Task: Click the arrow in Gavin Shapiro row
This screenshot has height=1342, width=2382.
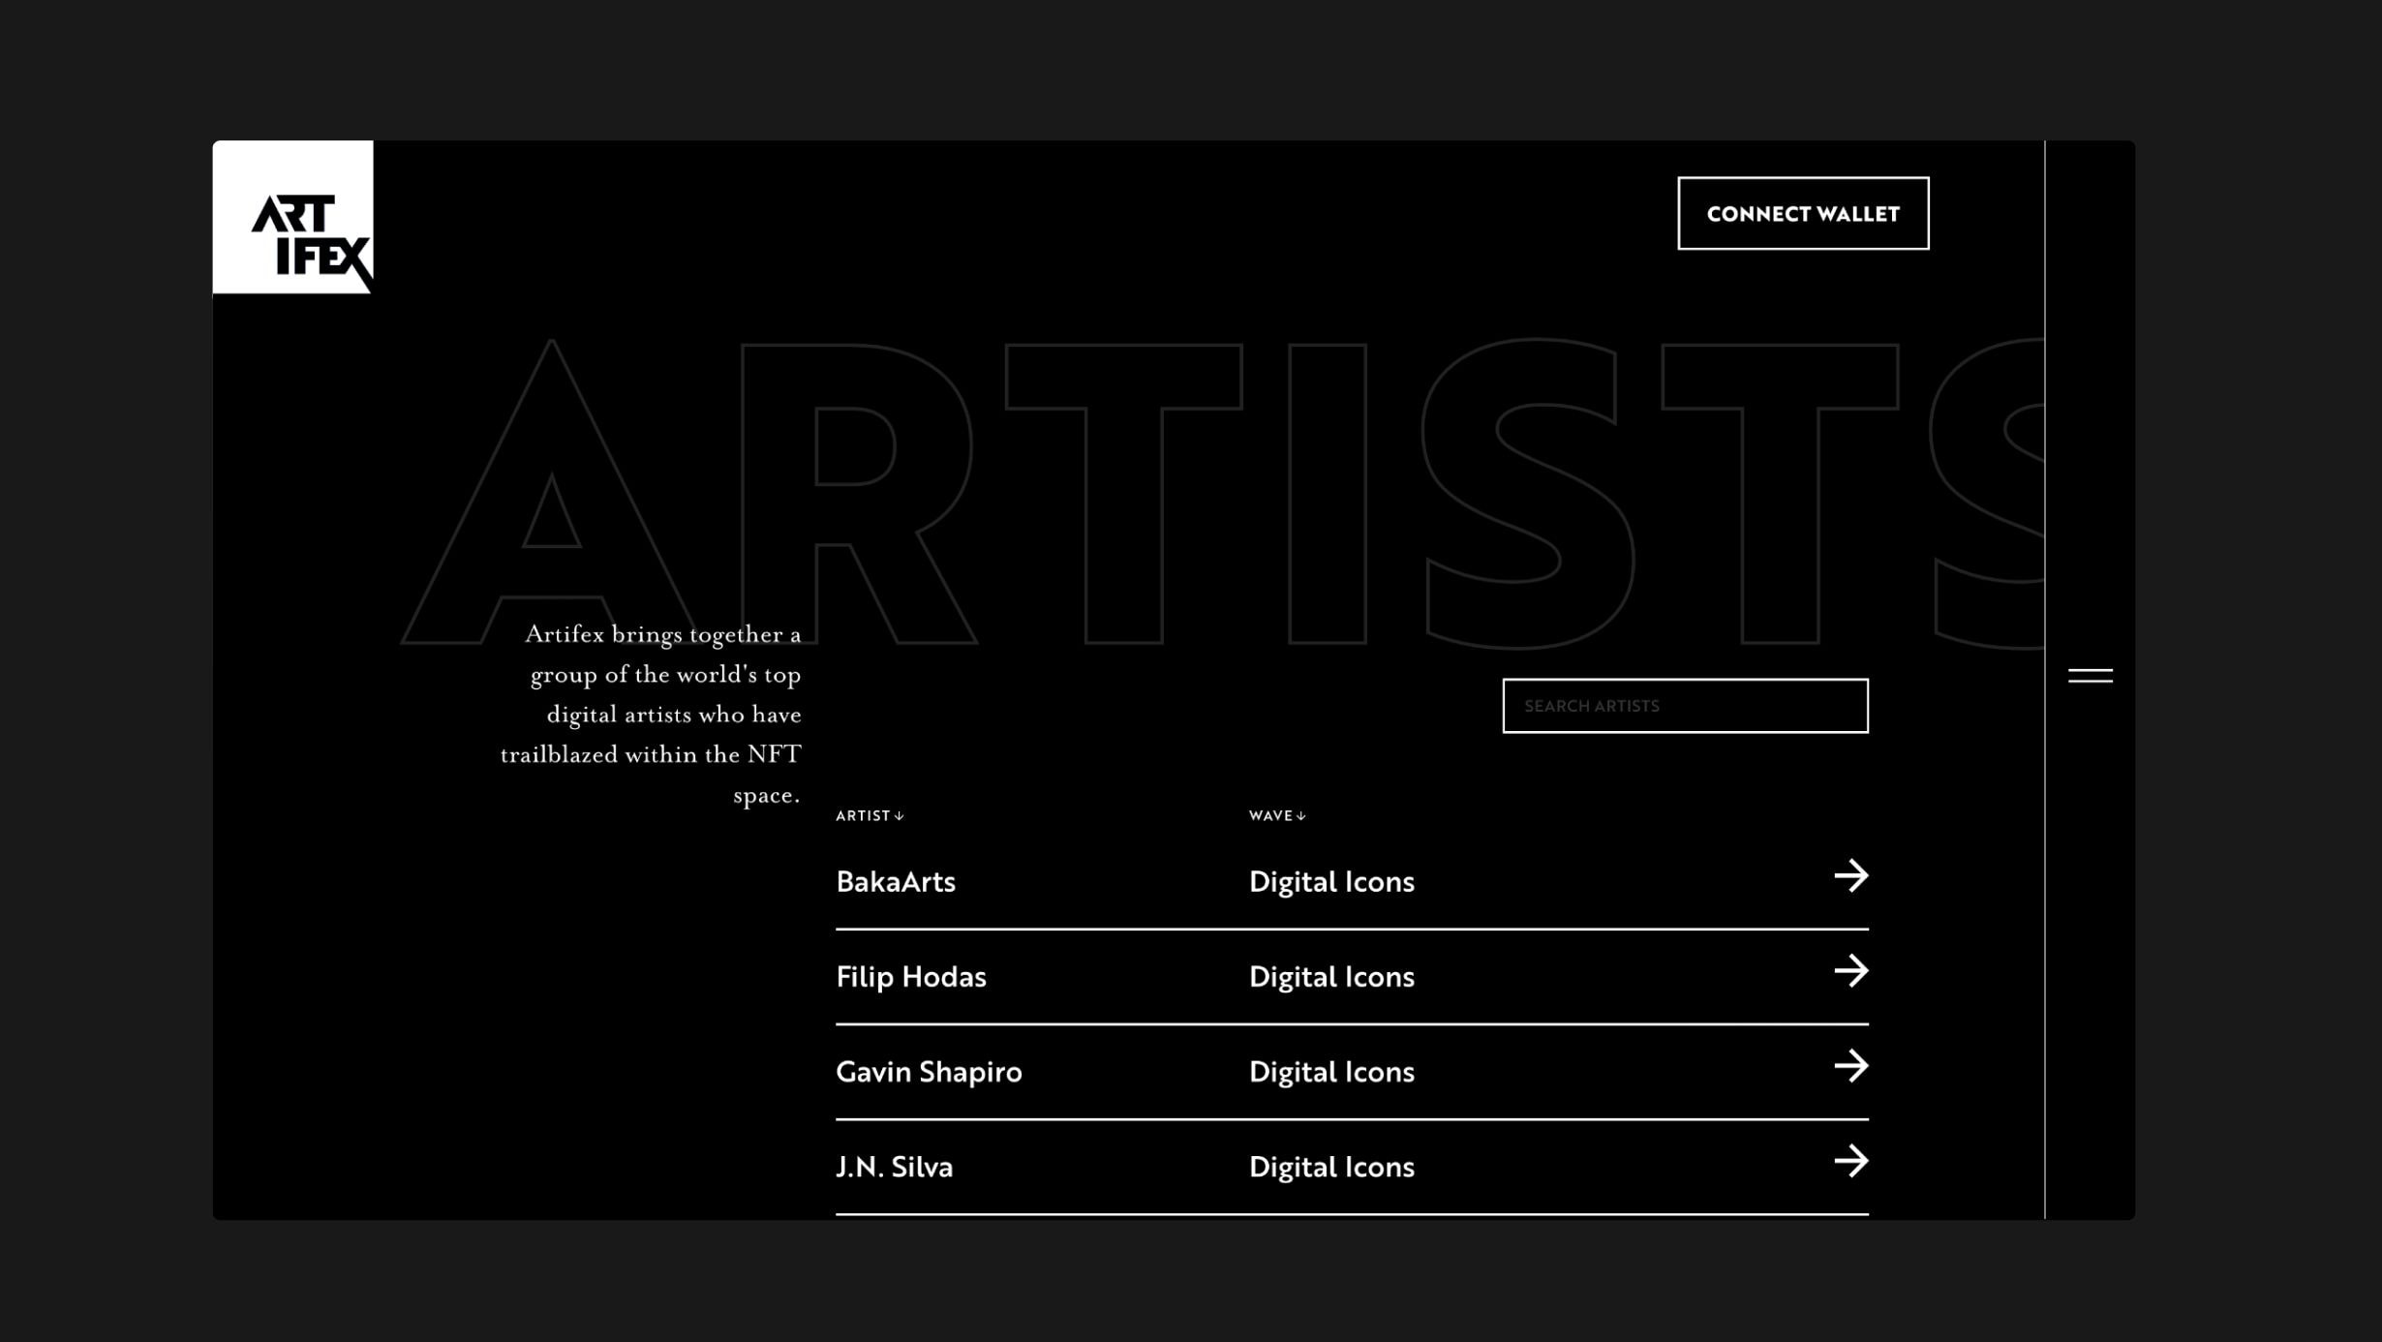Action: click(x=1850, y=1066)
